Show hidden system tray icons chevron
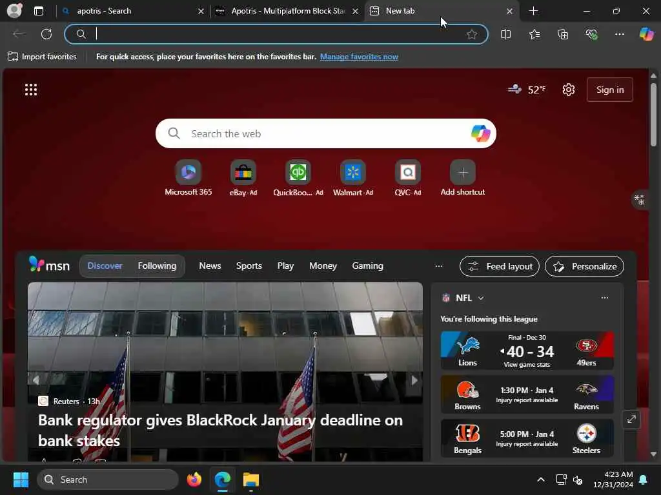The height and width of the screenshot is (495, 661). (x=540, y=480)
